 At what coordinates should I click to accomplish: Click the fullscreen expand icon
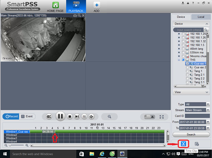[x=162, y=117]
